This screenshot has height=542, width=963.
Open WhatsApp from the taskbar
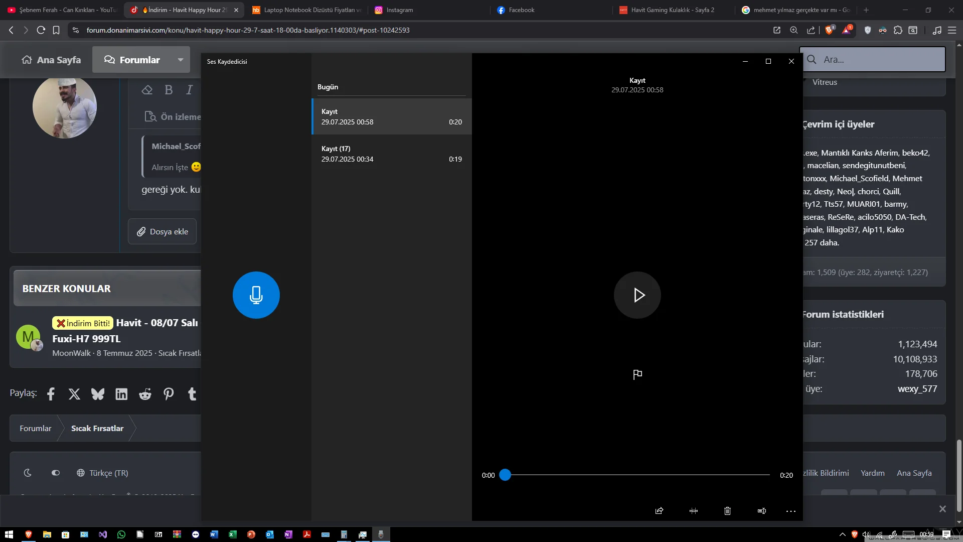[x=121, y=534]
